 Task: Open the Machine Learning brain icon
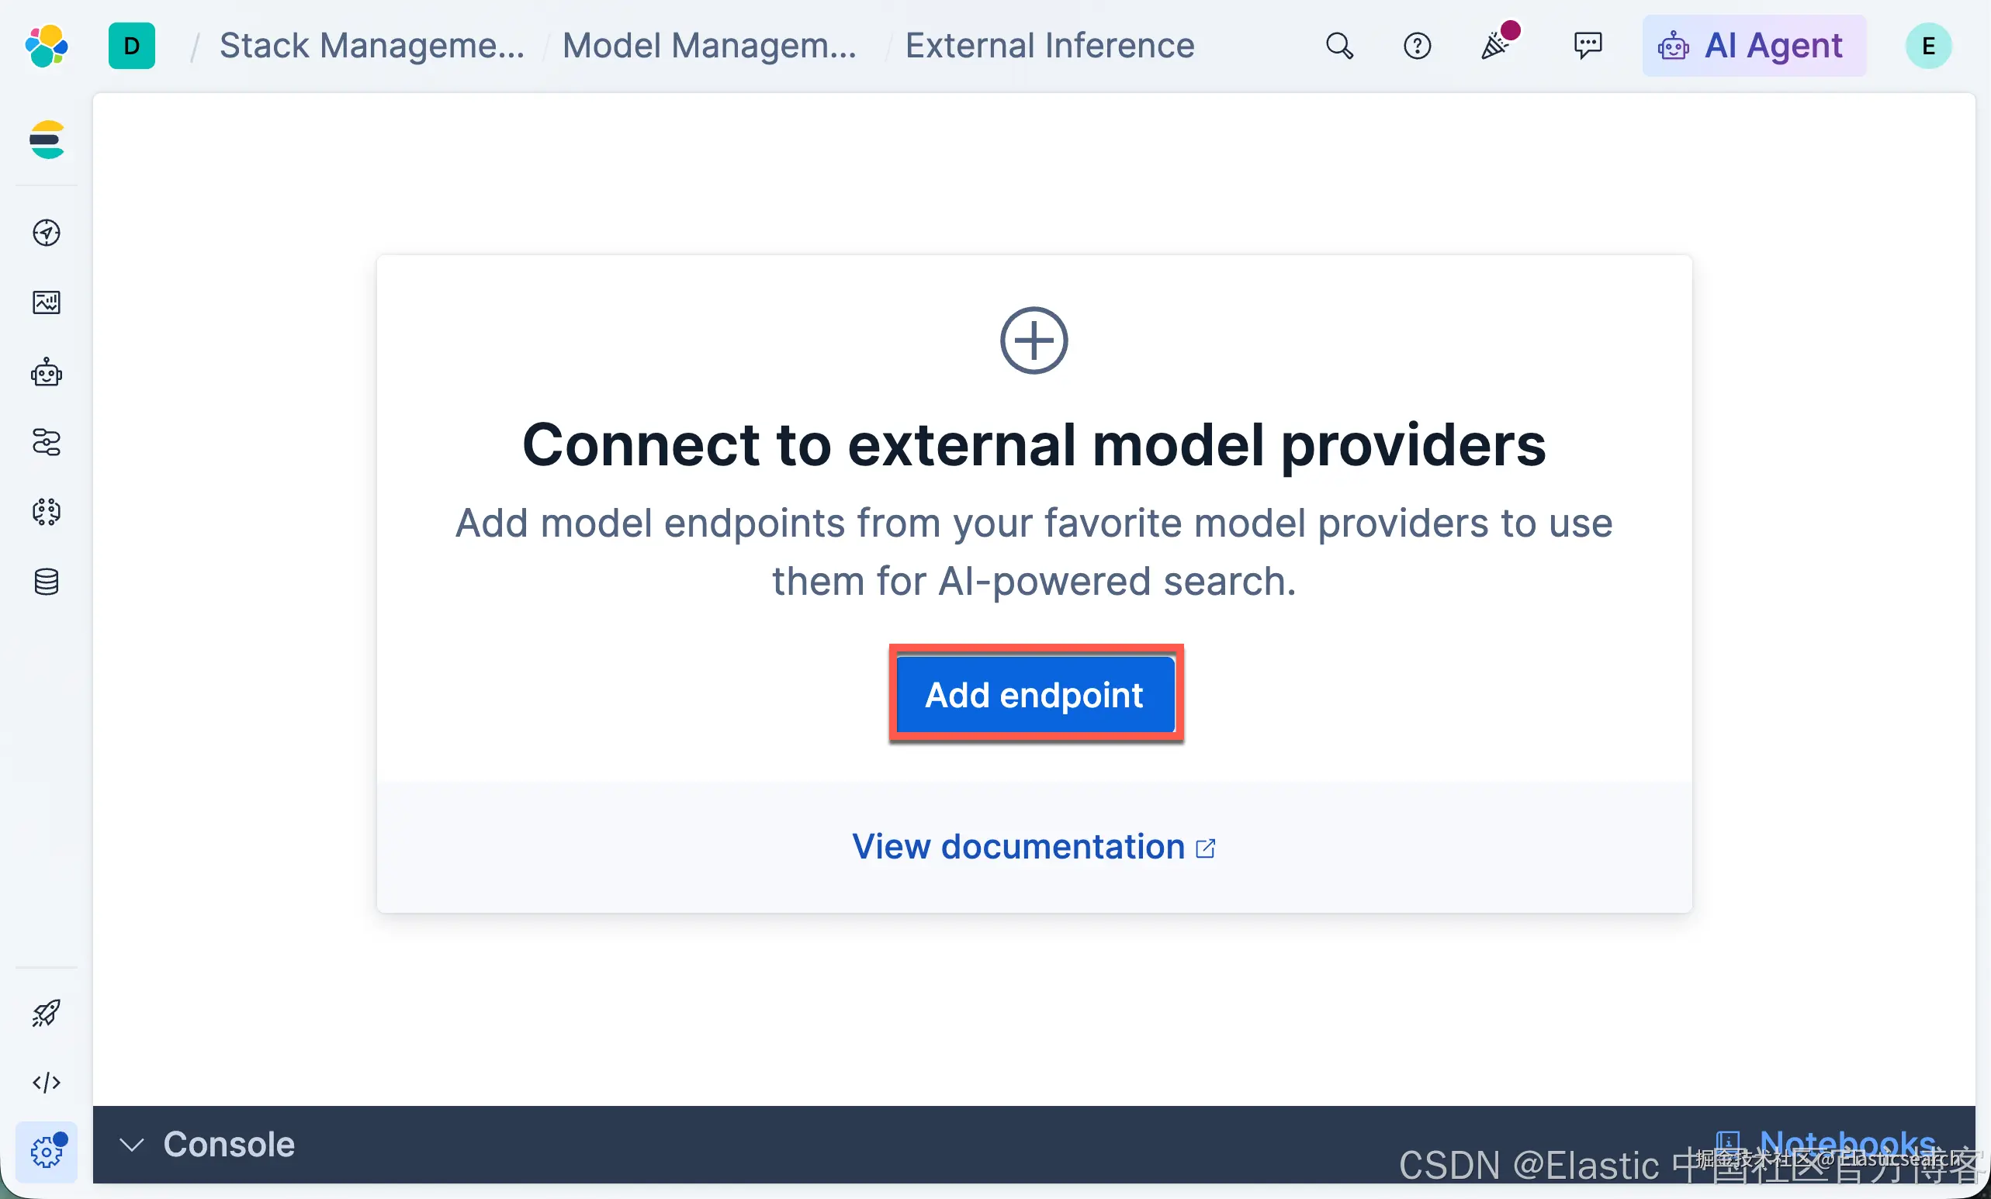(47, 512)
